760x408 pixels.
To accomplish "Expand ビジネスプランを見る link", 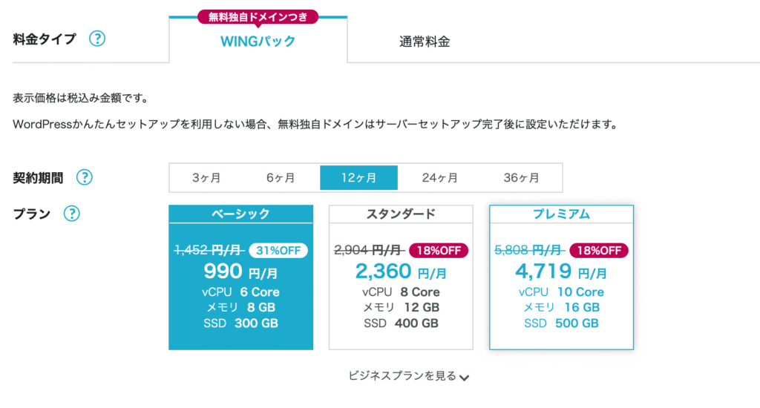I will click(409, 377).
